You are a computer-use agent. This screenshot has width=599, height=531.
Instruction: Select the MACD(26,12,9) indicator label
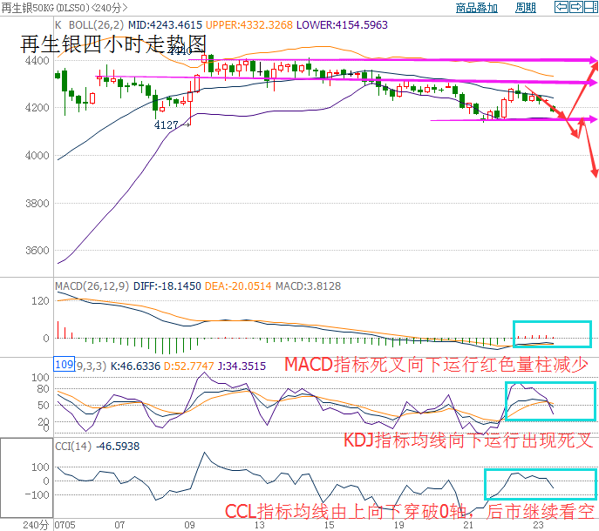pos(90,286)
